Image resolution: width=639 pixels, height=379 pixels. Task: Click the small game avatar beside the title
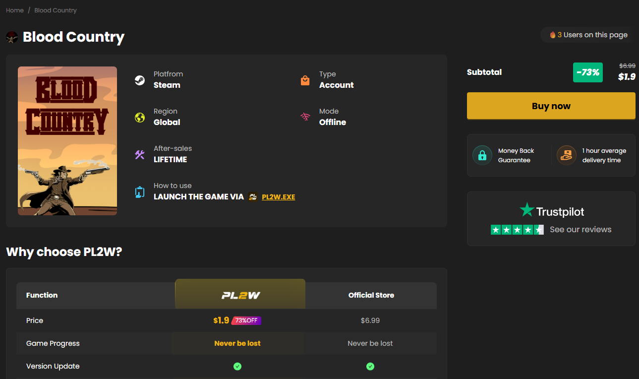[12, 37]
